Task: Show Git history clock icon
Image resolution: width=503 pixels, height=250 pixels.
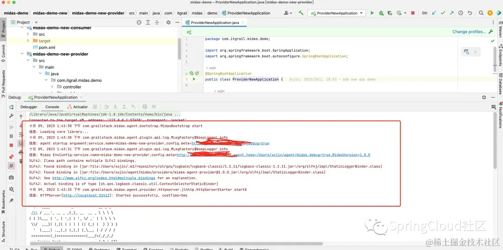Action: click(x=461, y=13)
